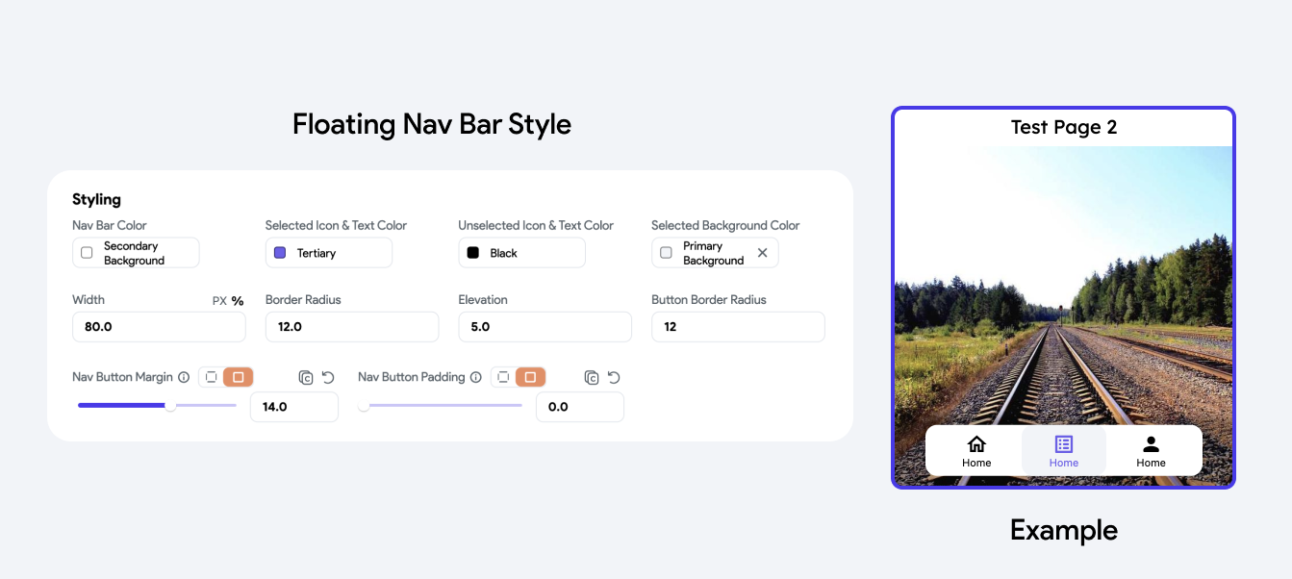Image resolution: width=1292 pixels, height=579 pixels.
Task: Reset the Nav Button Margin value
Action: point(328,377)
